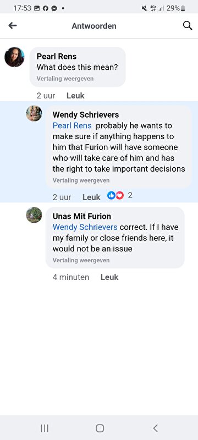
Task: Tap the blue Wendy Schrievers mention
Action: point(85,227)
